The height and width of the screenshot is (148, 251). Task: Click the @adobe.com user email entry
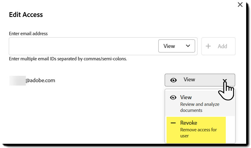40,80
